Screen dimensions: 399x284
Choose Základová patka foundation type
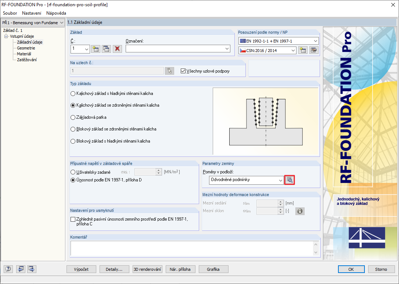pos(73,118)
